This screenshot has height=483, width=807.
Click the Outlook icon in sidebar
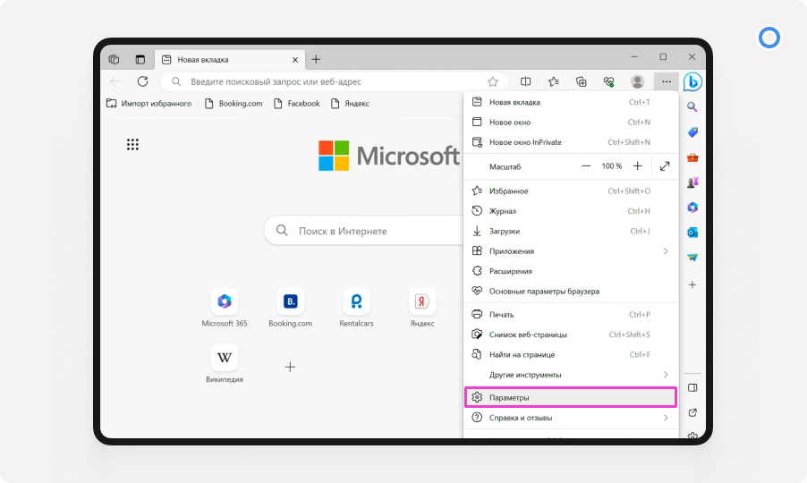692,233
